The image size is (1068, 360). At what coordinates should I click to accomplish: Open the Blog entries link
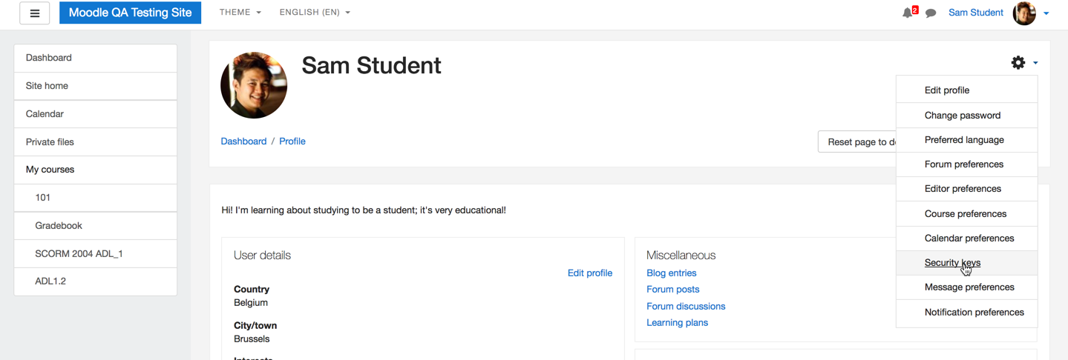coord(671,273)
